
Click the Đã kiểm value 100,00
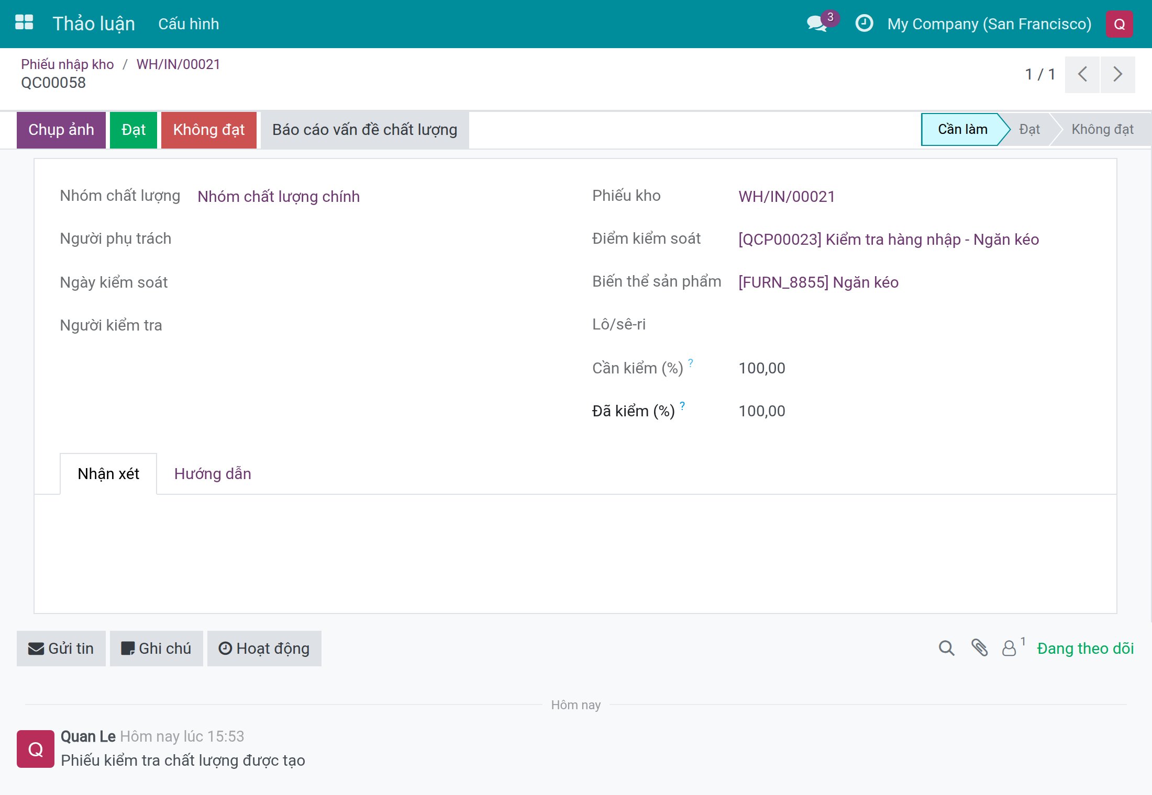(762, 411)
